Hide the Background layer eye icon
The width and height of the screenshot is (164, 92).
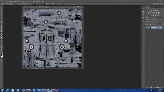pyautogui.click(x=146, y=27)
